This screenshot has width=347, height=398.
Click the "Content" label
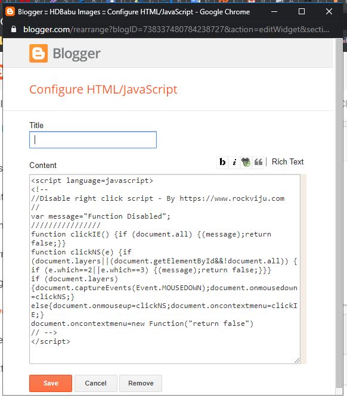point(43,165)
